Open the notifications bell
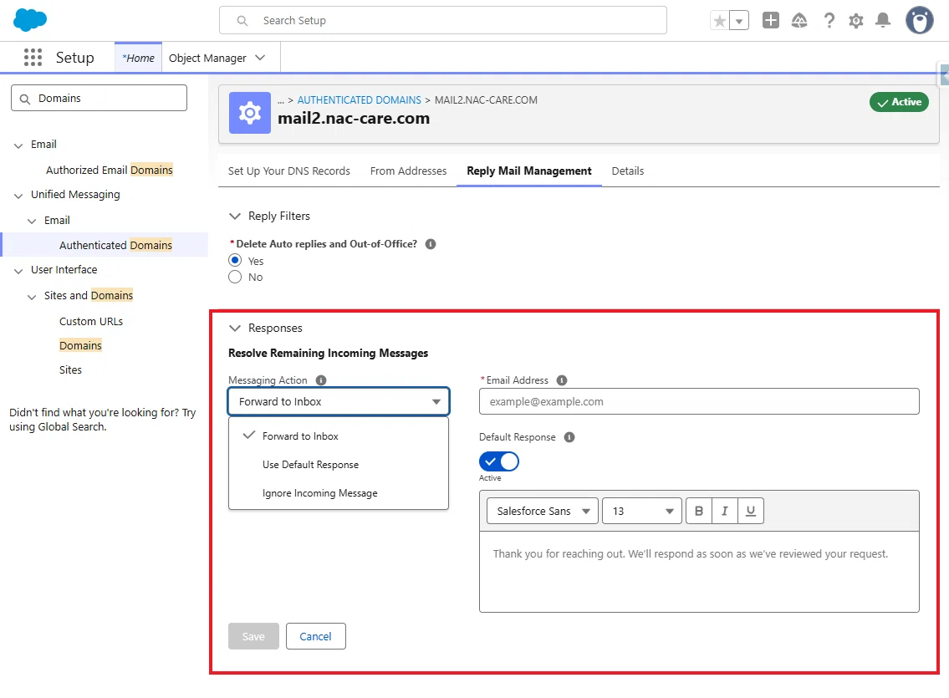The width and height of the screenshot is (949, 698). pos(883,21)
